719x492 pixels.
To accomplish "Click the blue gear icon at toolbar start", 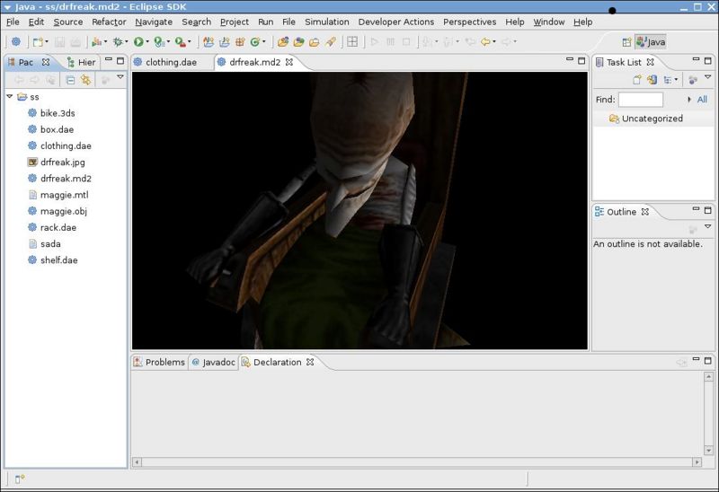I will coord(16,41).
